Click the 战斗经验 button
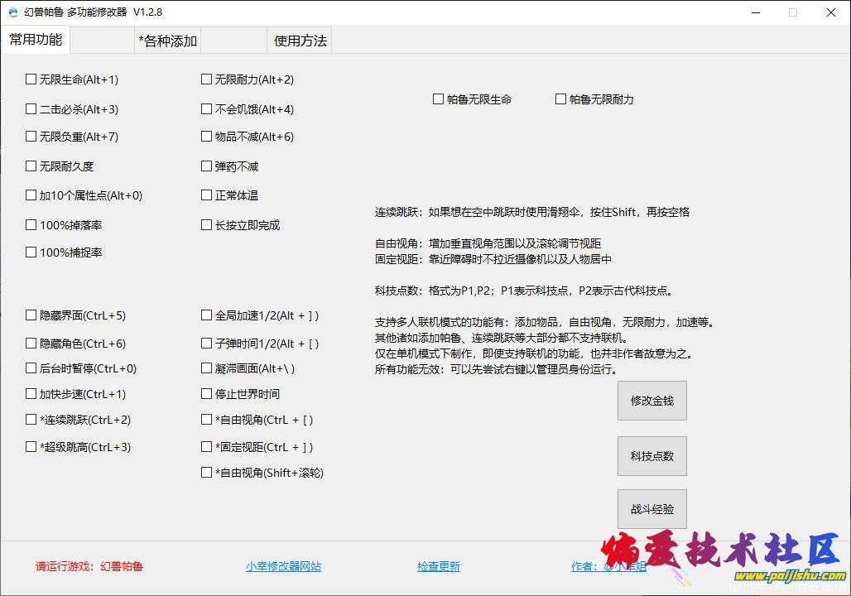The width and height of the screenshot is (851, 596). click(x=652, y=509)
